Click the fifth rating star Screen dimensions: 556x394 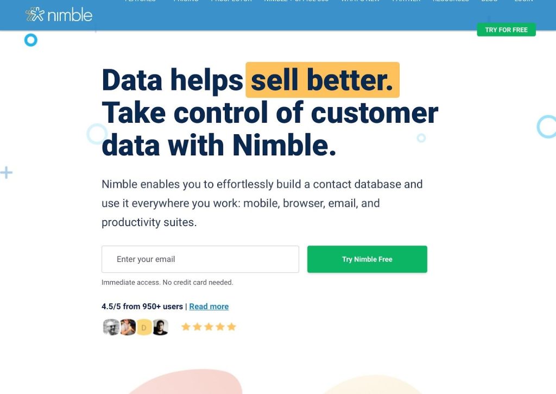point(231,327)
